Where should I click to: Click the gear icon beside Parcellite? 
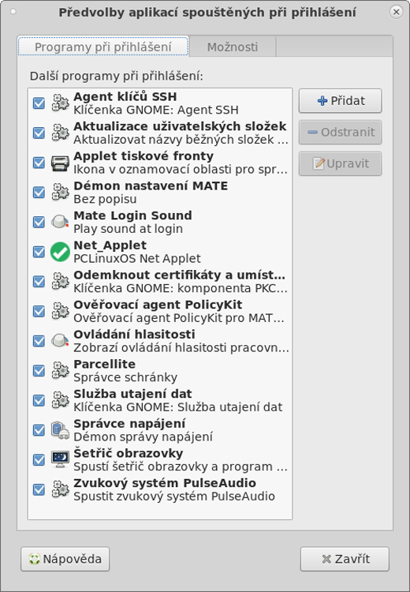(60, 370)
